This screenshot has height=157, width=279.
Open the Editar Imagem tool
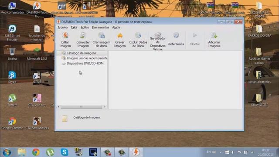[65, 40]
